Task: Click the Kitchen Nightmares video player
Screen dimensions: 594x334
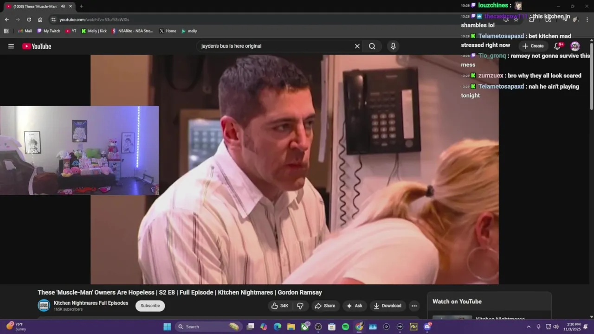Action: (x=295, y=169)
